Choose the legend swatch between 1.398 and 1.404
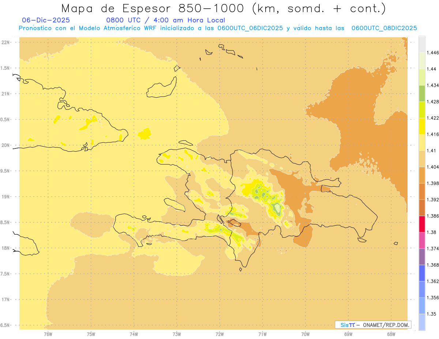439x339 pixels. coord(422,175)
